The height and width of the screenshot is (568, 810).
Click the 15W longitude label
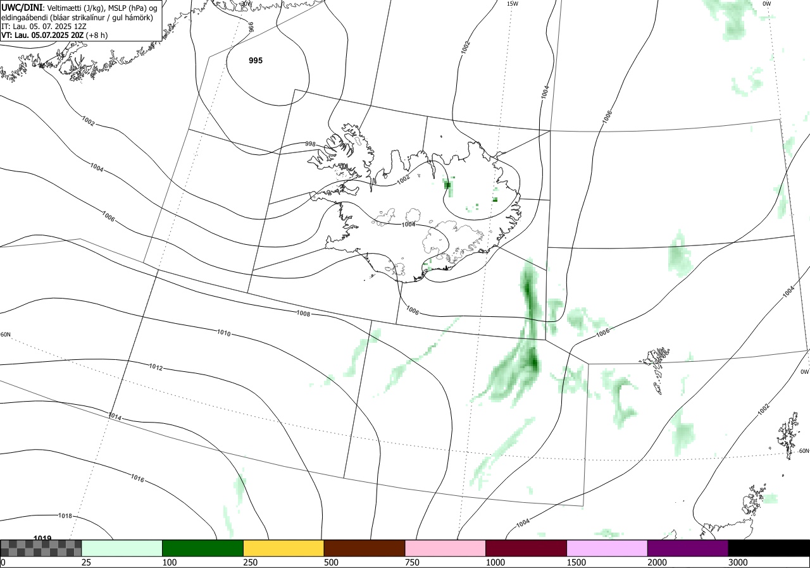tap(512, 4)
